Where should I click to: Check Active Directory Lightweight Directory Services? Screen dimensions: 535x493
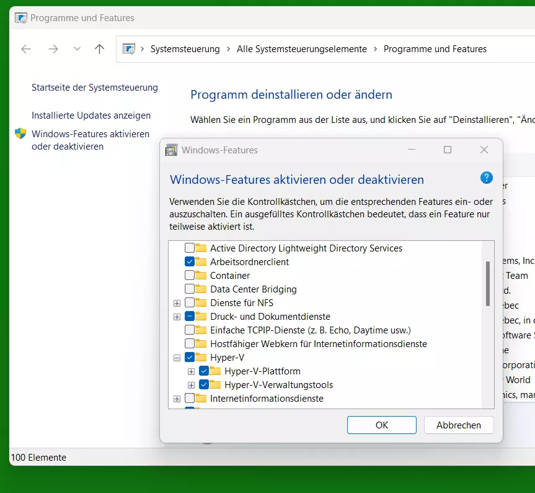[189, 248]
